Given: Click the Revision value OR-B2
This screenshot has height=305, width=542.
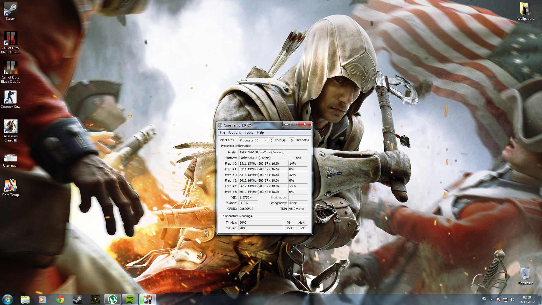Looking at the screenshot, I should (x=248, y=203).
